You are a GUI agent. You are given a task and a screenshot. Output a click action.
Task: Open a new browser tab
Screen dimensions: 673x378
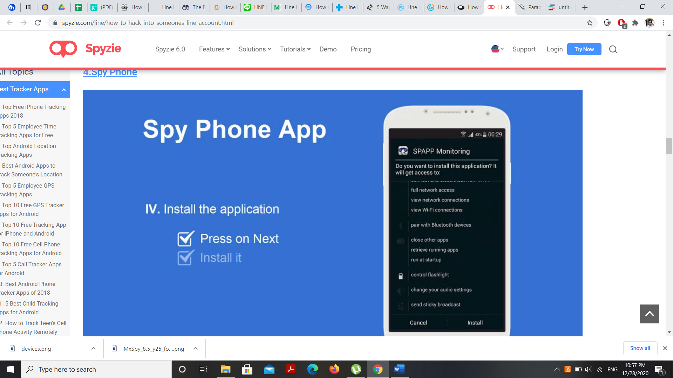[585, 7]
